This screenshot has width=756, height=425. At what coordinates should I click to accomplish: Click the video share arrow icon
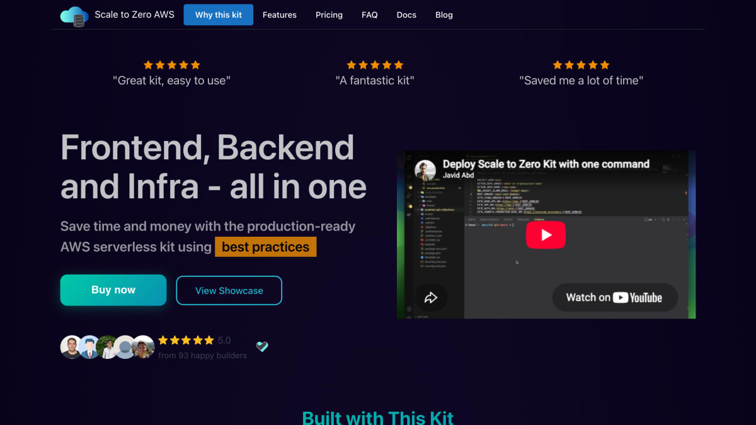[x=431, y=298]
